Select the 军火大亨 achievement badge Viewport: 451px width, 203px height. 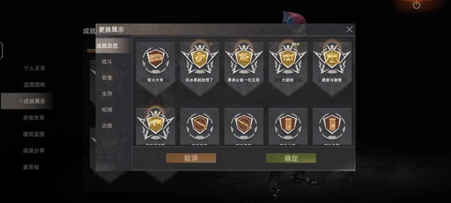coord(155,68)
